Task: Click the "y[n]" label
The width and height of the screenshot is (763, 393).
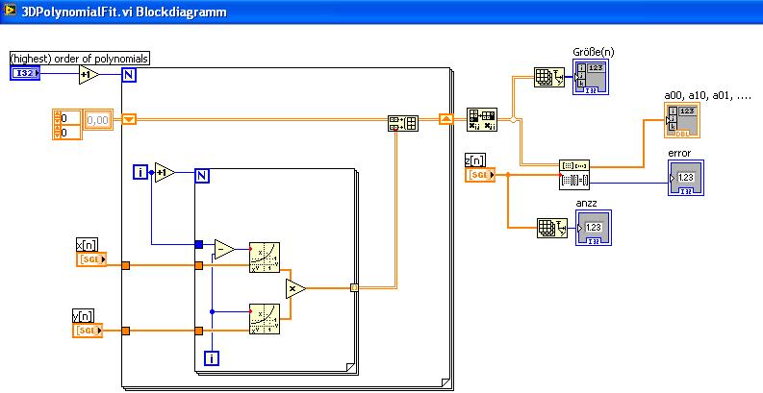Action: [83, 316]
